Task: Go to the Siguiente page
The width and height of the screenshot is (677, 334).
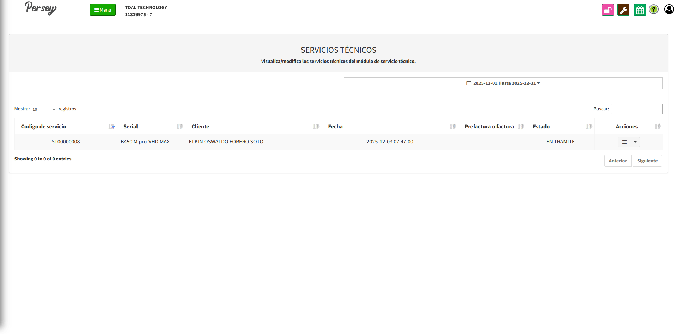Action: [x=647, y=161]
